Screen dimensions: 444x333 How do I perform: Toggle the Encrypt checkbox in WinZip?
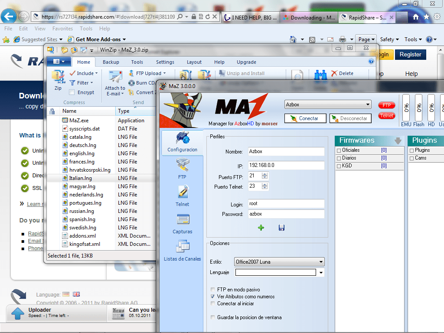(x=72, y=92)
